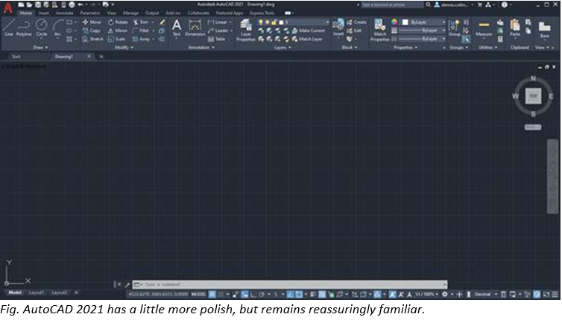Click Leader annotation button
The image size is (562, 320).
tap(220, 31)
